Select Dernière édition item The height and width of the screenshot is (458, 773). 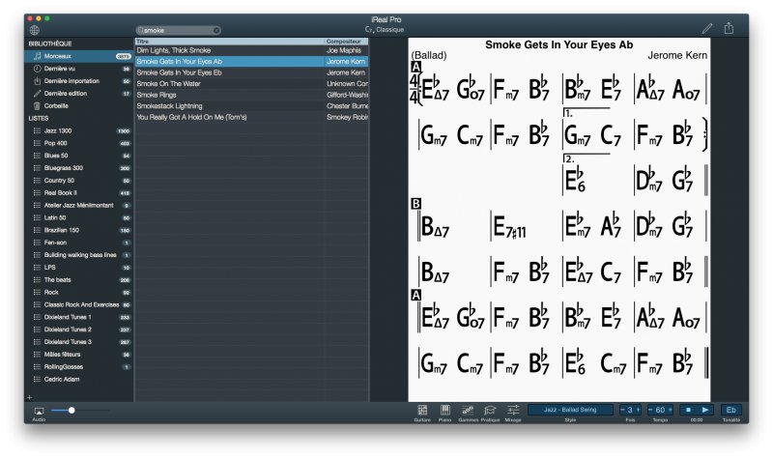[79, 93]
